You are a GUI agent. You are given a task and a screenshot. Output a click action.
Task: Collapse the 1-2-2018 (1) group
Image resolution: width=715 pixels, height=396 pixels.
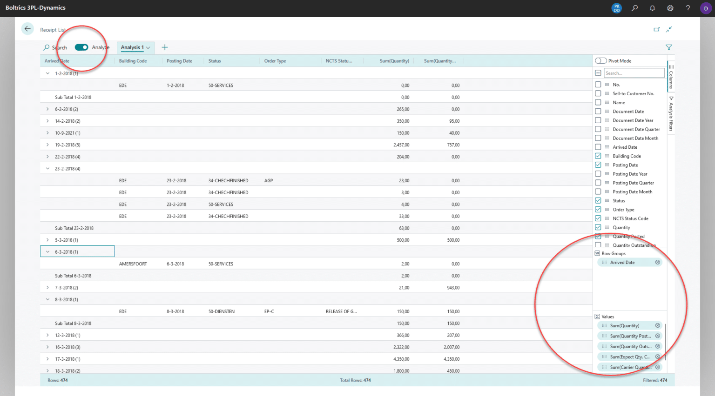(x=47, y=73)
